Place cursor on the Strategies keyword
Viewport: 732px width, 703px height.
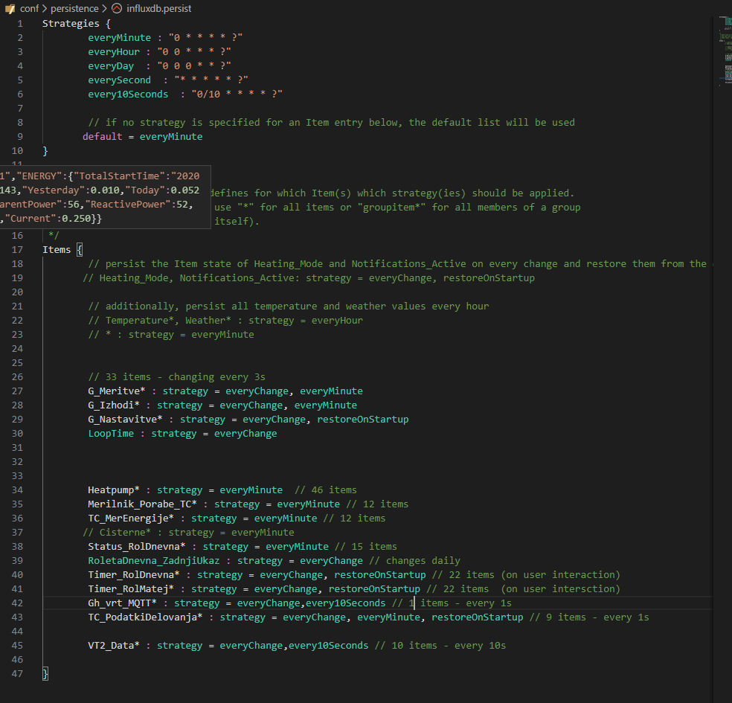[71, 23]
